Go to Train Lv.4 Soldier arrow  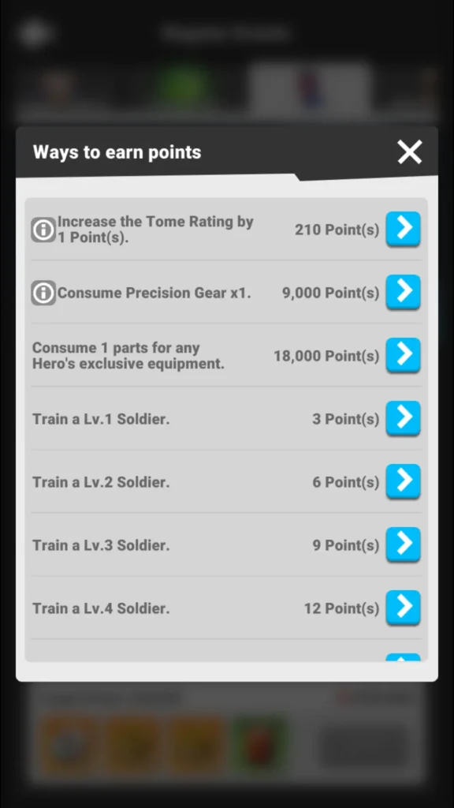click(x=403, y=607)
